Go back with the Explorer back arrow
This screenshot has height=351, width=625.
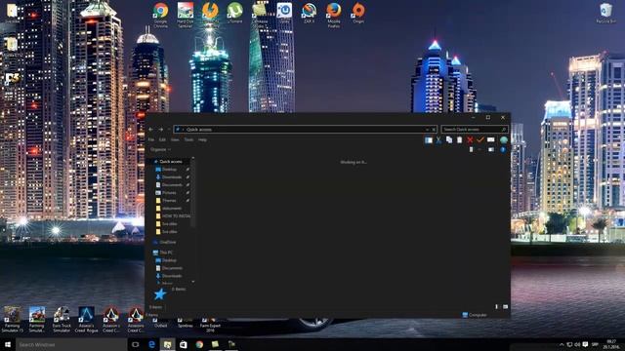[150, 130]
